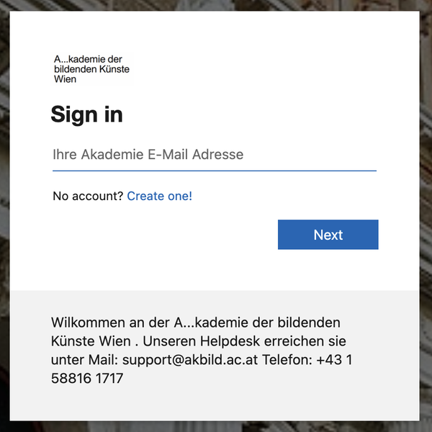Click the background photo right of the card
432x432 pixels.
click(x=426, y=216)
